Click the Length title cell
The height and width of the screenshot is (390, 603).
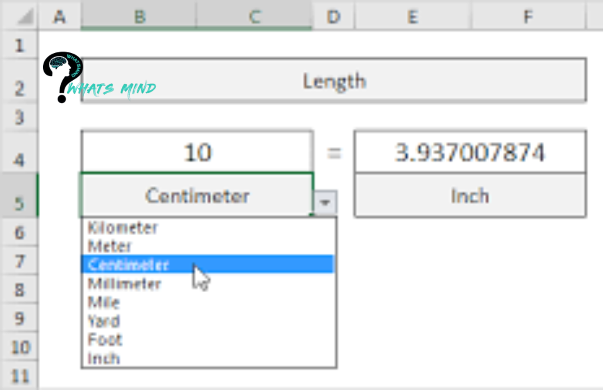[333, 81]
